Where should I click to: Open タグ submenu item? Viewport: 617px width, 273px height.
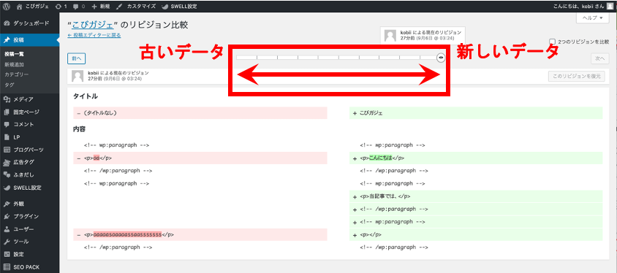(x=9, y=85)
